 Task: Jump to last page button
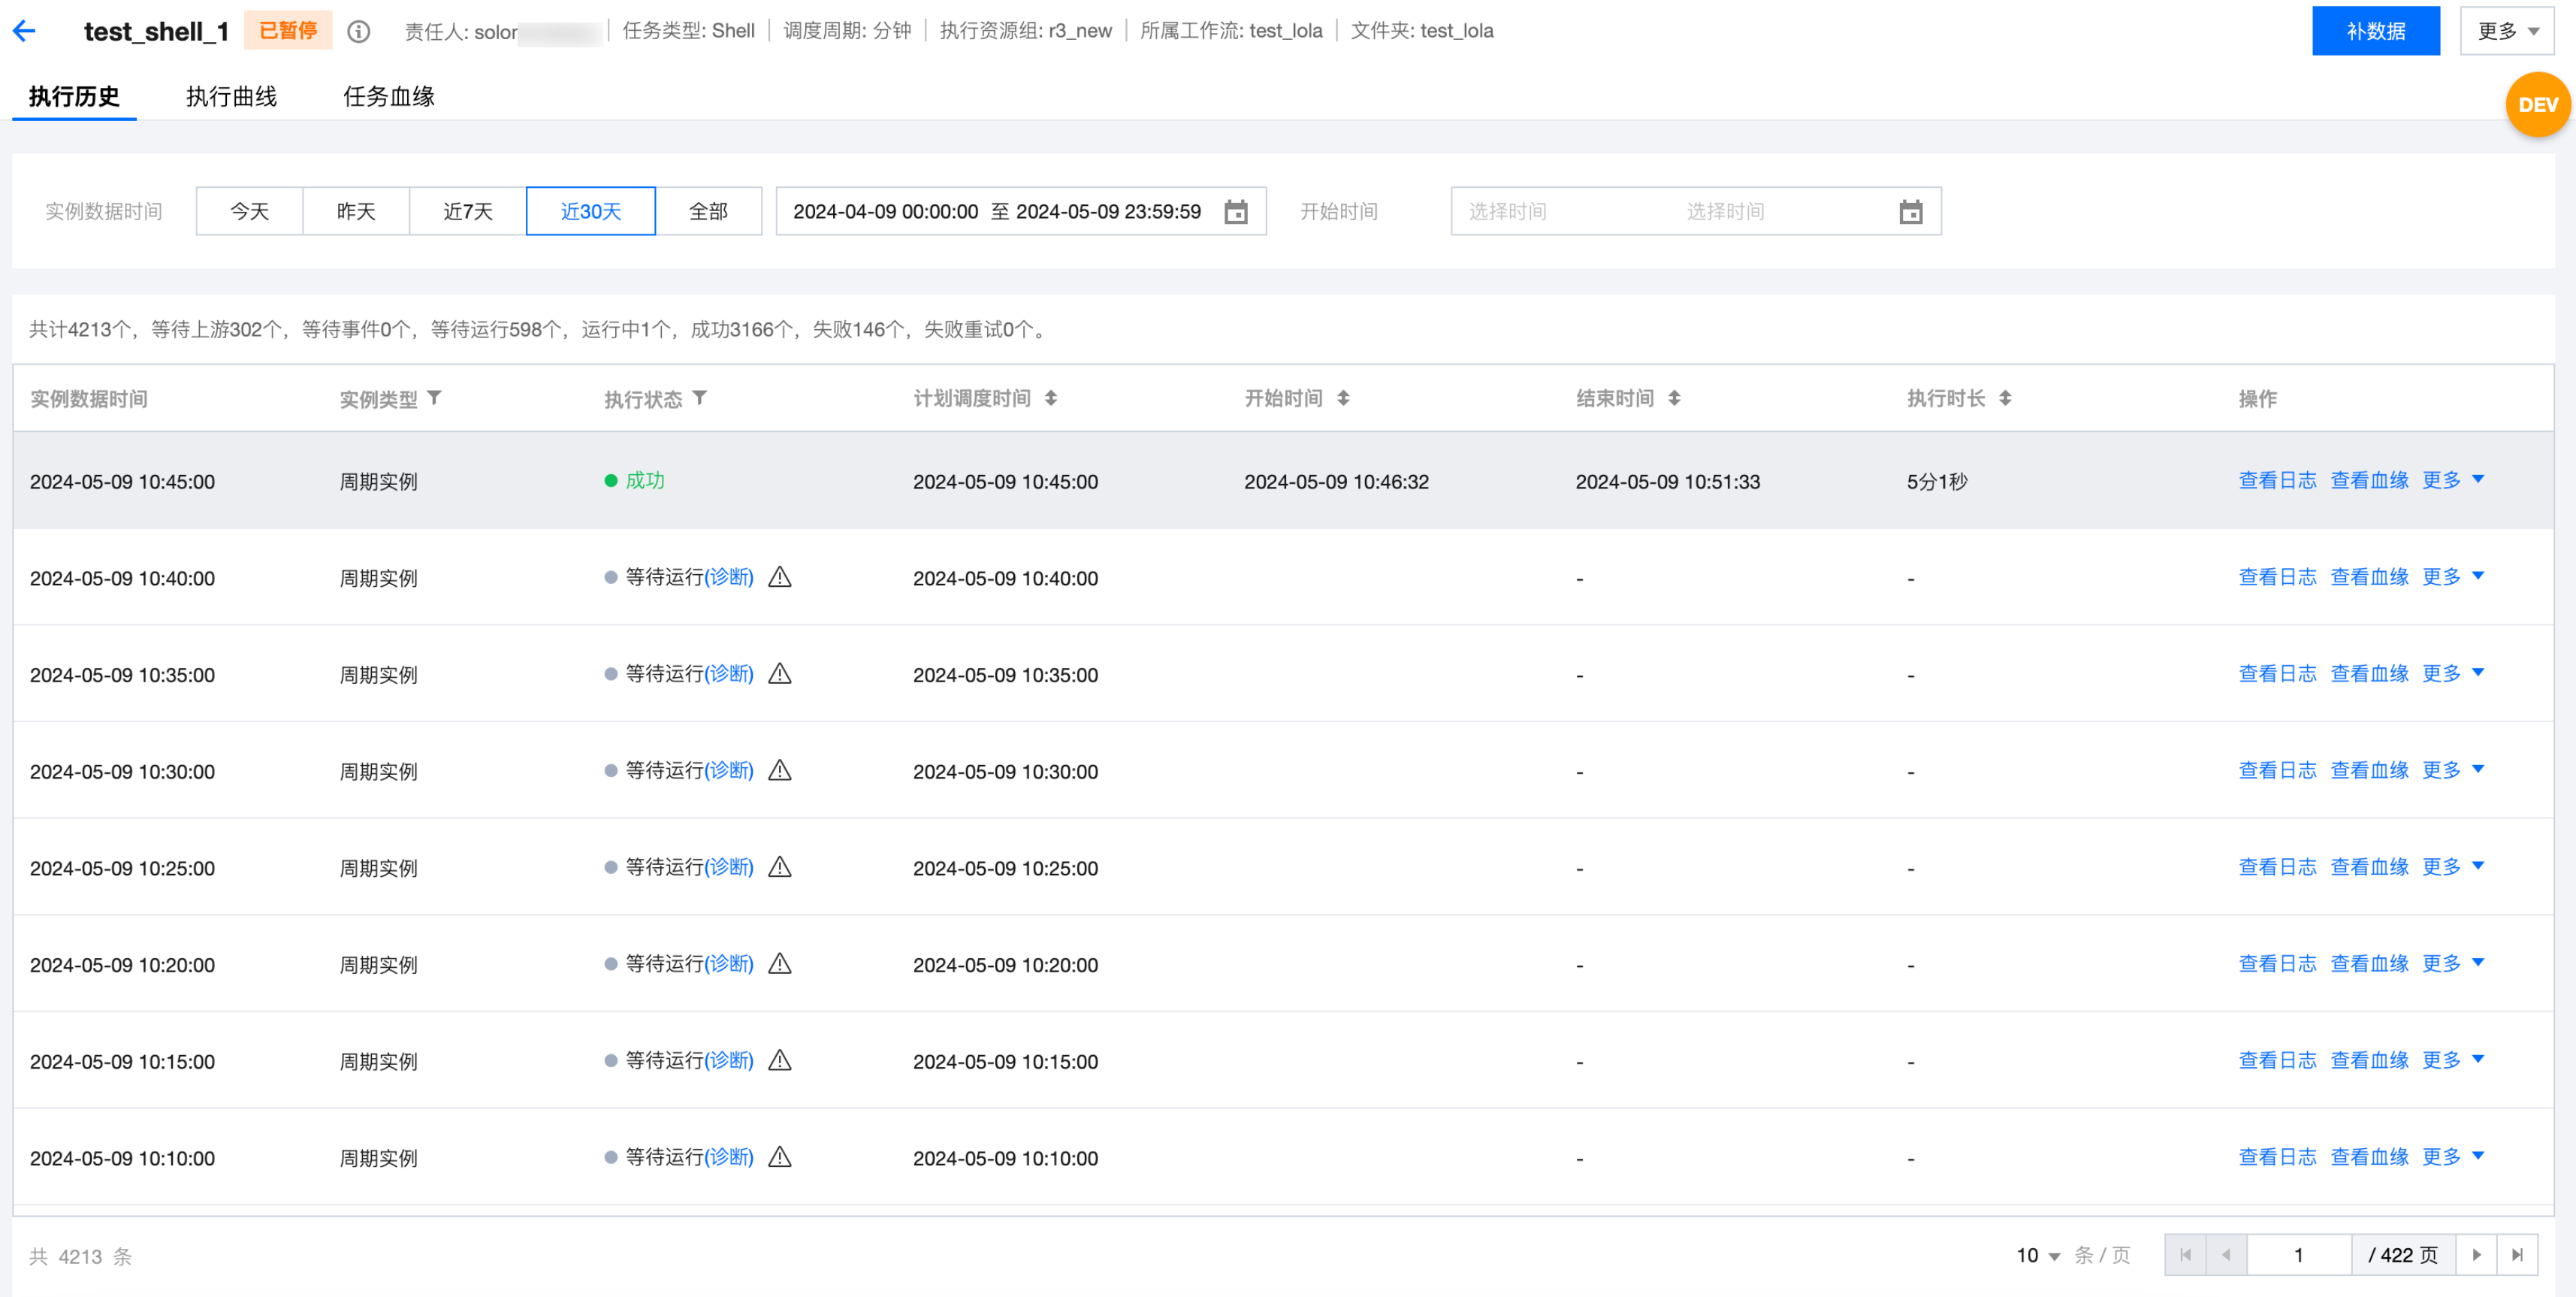[2517, 1254]
